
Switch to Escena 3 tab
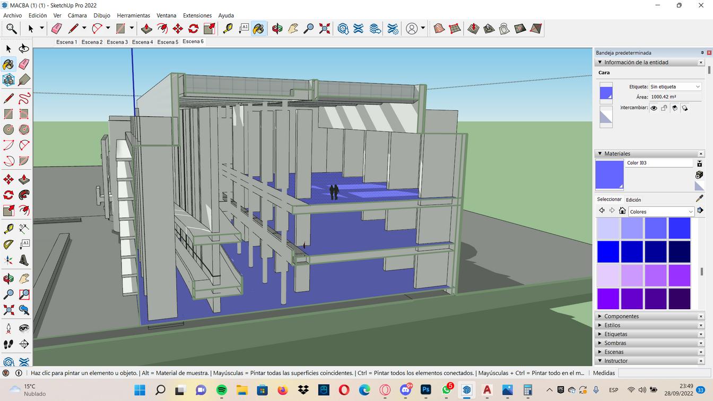tap(117, 42)
